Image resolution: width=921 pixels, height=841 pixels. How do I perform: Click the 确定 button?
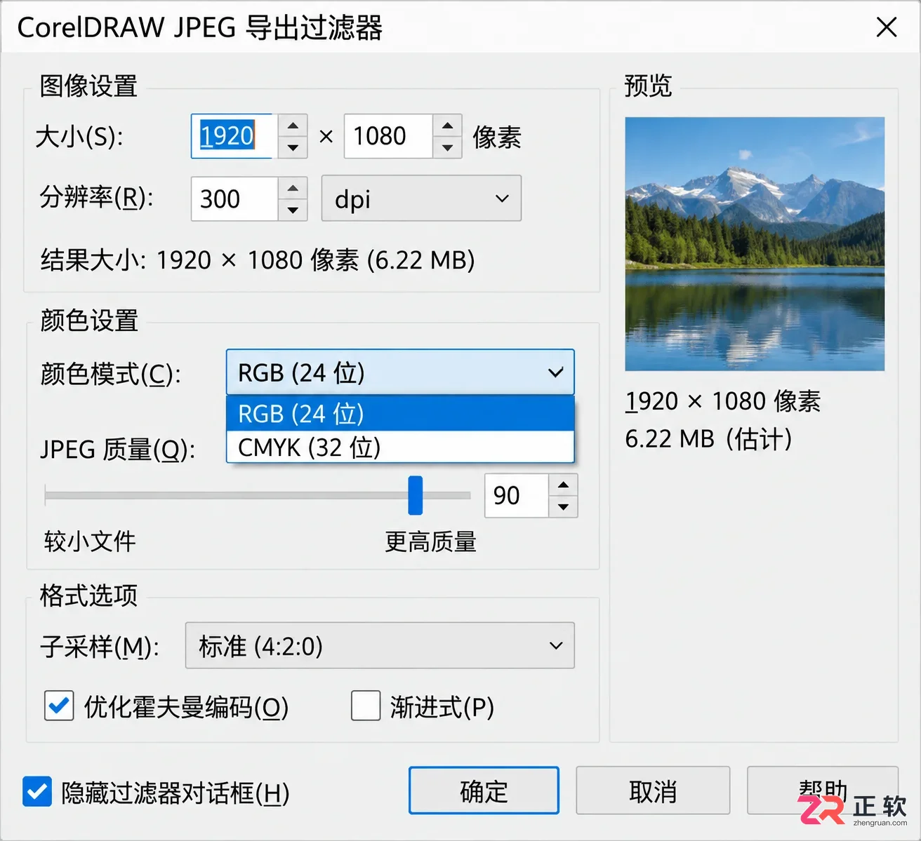[x=484, y=790]
